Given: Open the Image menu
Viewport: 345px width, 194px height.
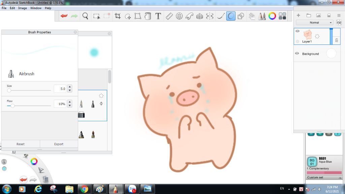Looking at the screenshot, I should 23,8.
